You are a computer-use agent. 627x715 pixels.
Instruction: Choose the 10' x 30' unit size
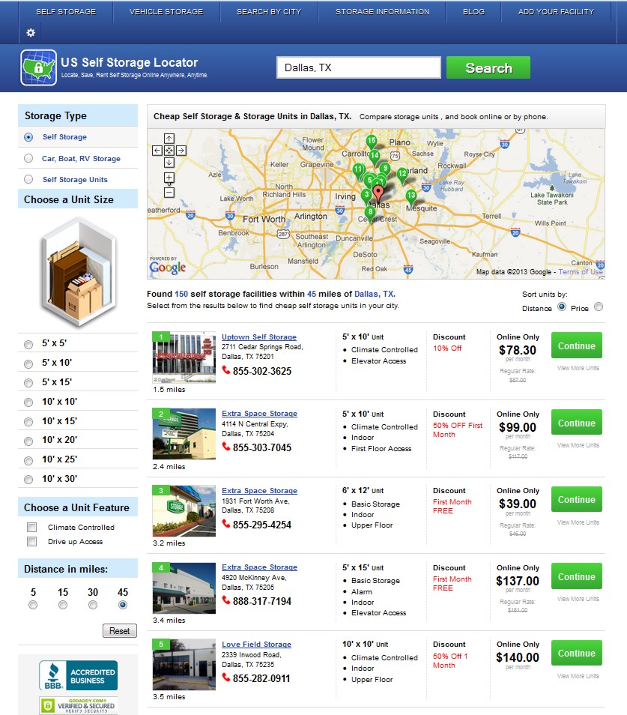pyautogui.click(x=28, y=479)
